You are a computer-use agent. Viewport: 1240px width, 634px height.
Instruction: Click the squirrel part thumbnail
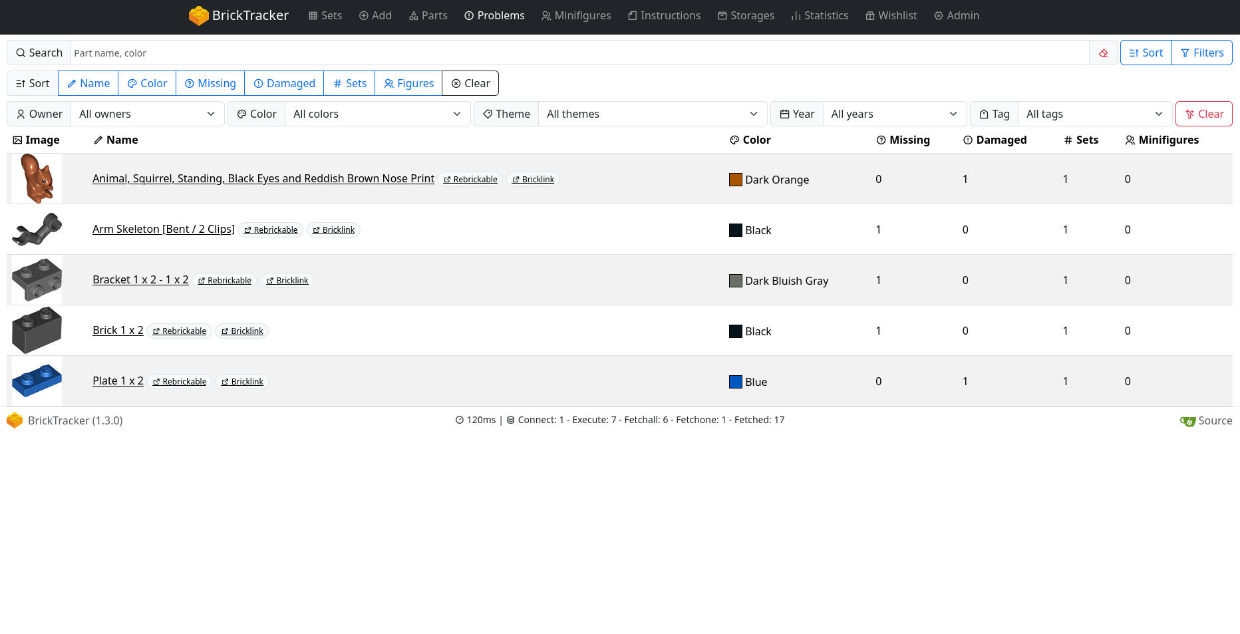coord(37,179)
